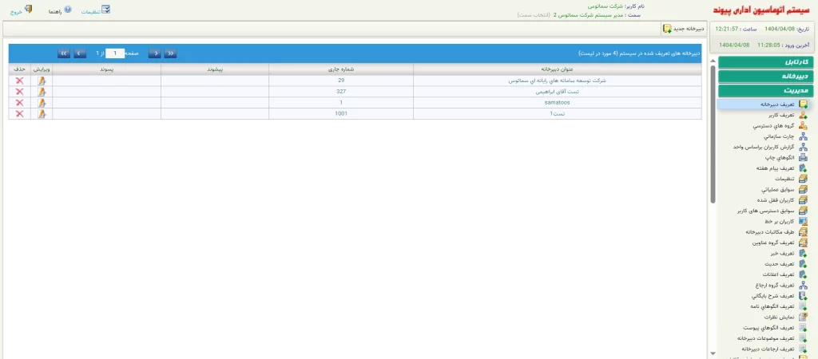Click single-arrow pager button beside 'صفحه' label
Viewport: 818px width, 359px height.
coord(154,53)
